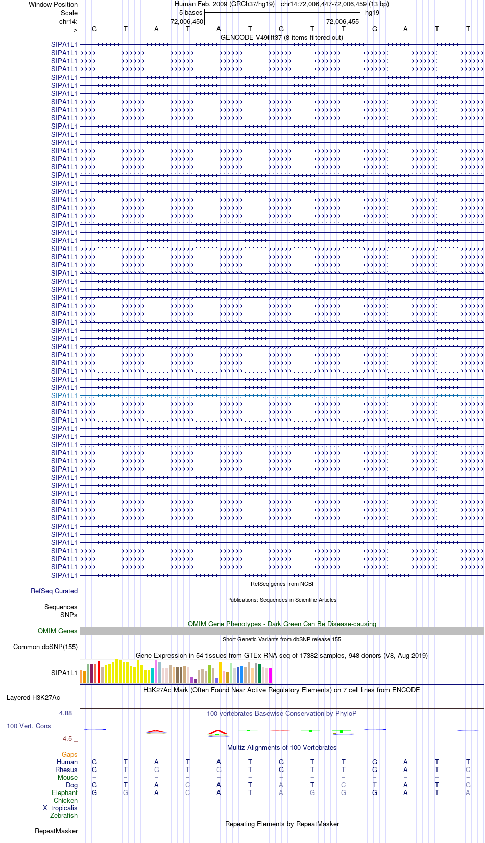The width and height of the screenshot is (485, 843).
Task: Click the dark green bar in GTEx expression chart
Action: tap(260, 674)
